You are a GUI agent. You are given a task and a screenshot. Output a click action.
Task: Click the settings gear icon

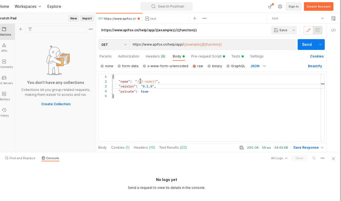(280, 6)
